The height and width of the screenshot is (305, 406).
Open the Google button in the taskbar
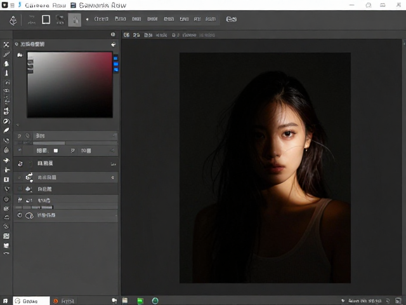point(31,301)
